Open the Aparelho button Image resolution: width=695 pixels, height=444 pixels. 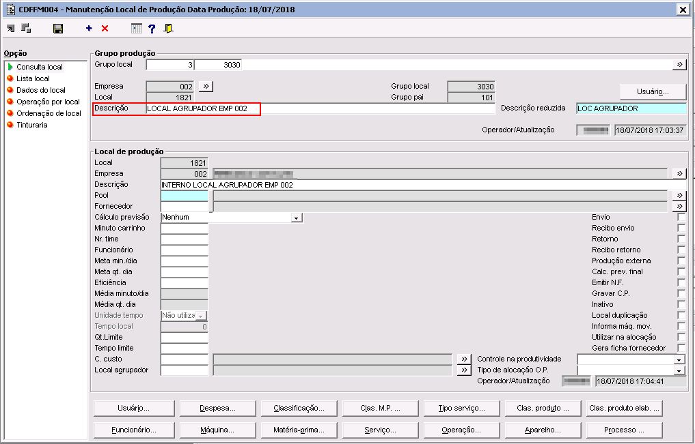(543, 430)
